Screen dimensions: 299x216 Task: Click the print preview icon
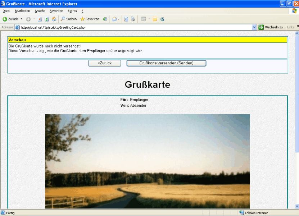click(x=126, y=19)
